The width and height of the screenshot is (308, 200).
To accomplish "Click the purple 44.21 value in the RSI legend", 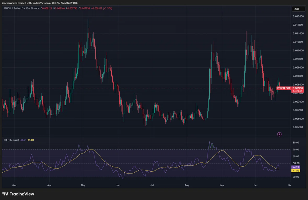I will click(x=23, y=140).
